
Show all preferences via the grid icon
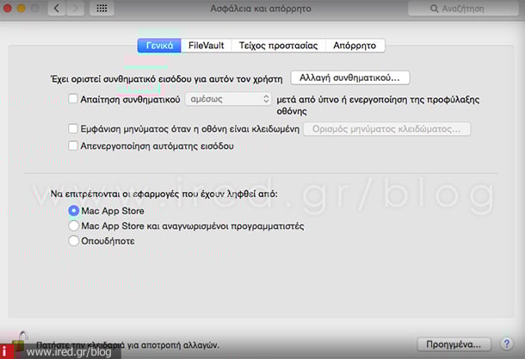[x=102, y=8]
